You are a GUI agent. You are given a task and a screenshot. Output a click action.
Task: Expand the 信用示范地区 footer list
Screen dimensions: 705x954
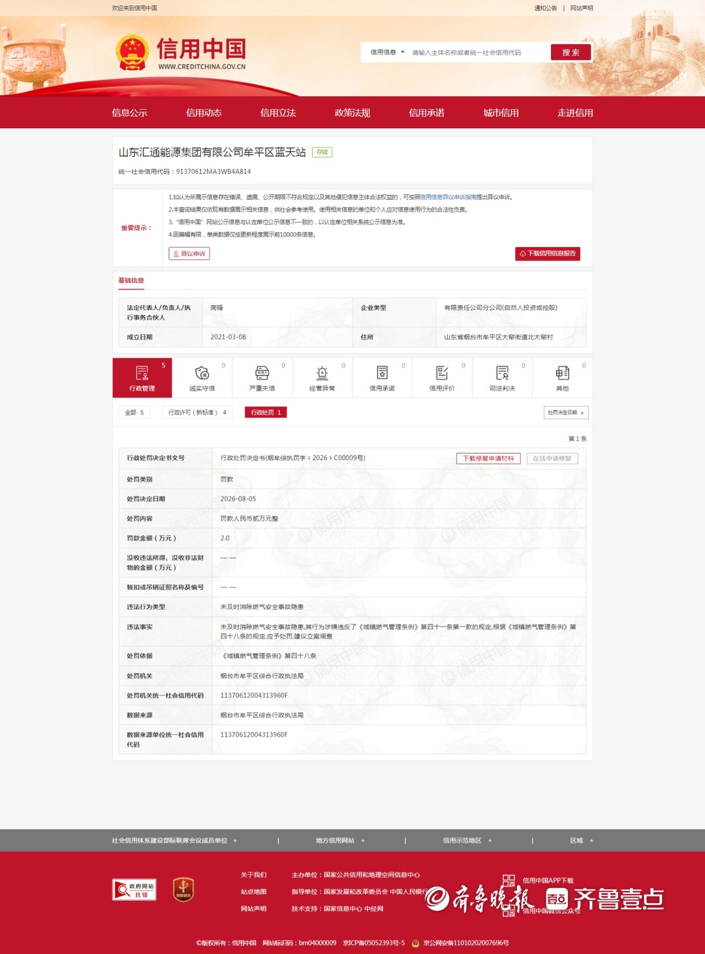[467, 840]
